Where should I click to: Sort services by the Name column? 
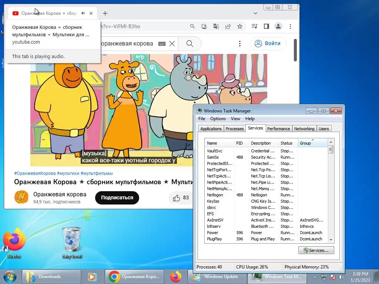click(x=219, y=143)
